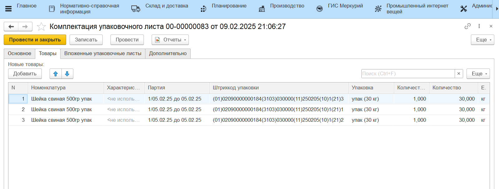The width and height of the screenshot is (499, 189).
Task: Click into the Поиск search field
Action: (x=408, y=74)
